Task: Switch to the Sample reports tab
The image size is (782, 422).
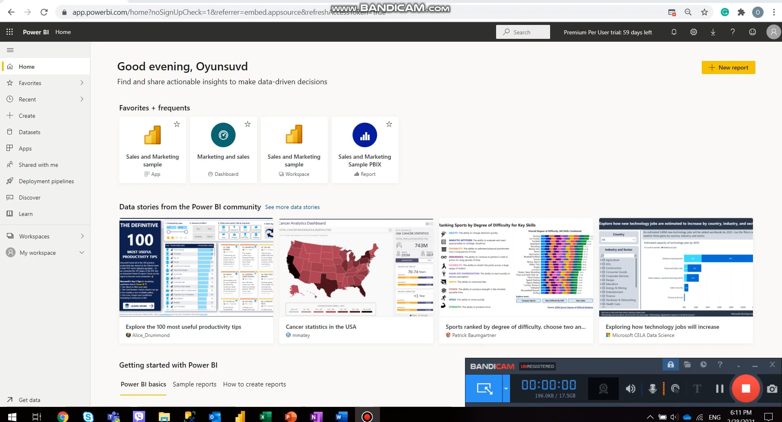Action: pos(194,384)
